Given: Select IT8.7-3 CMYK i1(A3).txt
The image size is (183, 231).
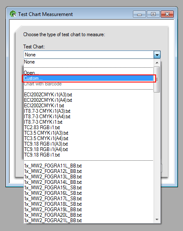Looking at the screenshot, I should [x=88, y=111].
